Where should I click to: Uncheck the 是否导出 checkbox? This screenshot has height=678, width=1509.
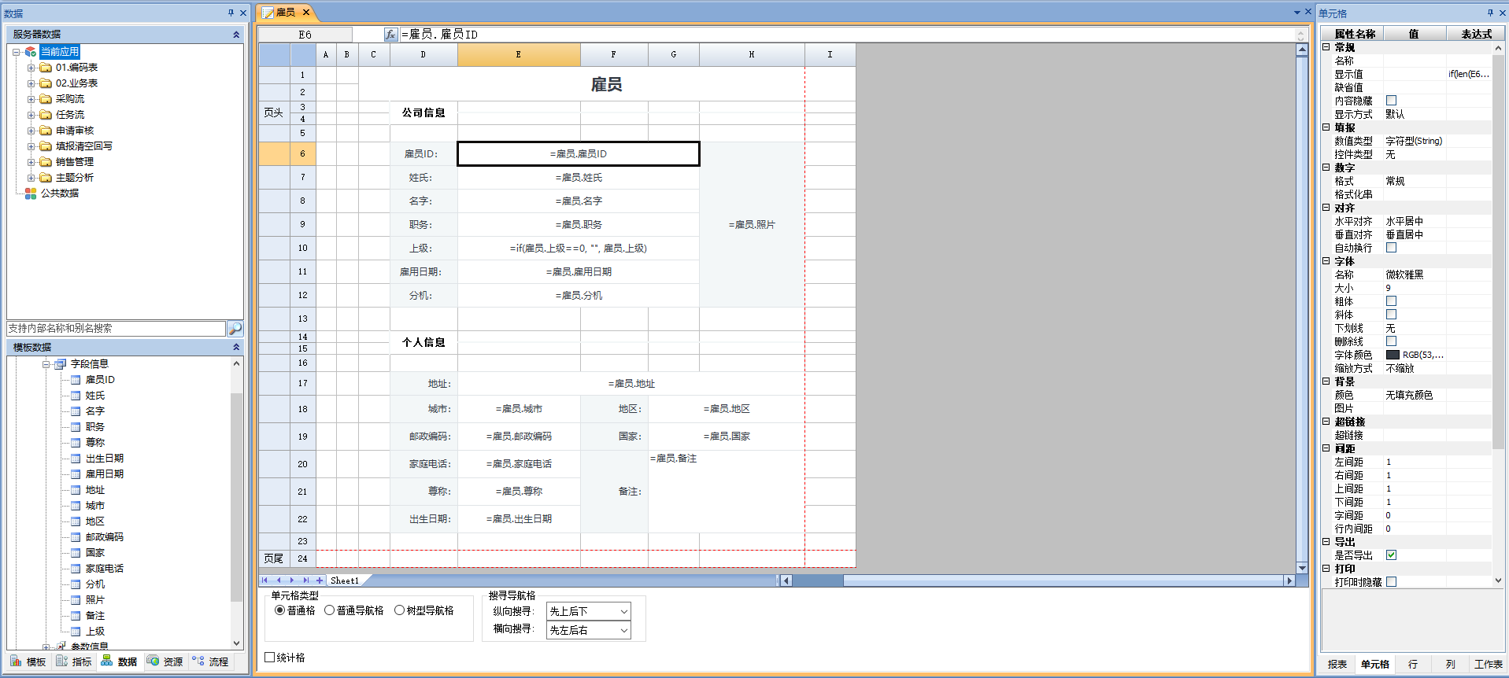[1391, 555]
